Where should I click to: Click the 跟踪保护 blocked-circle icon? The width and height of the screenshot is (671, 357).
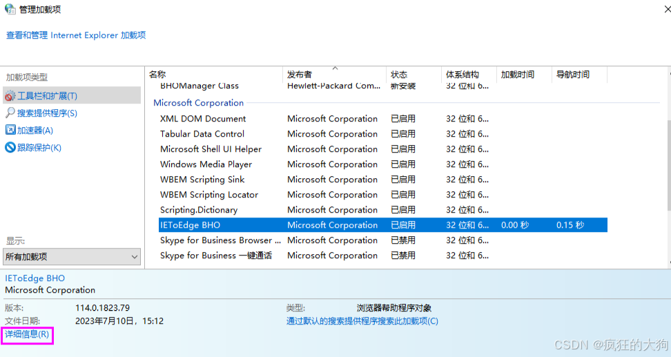(10, 147)
